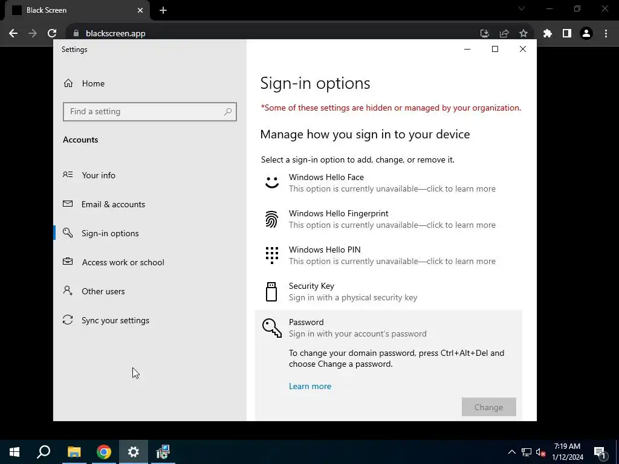Click the Other users person-plus icon
This screenshot has width=619, height=464.
point(68,291)
